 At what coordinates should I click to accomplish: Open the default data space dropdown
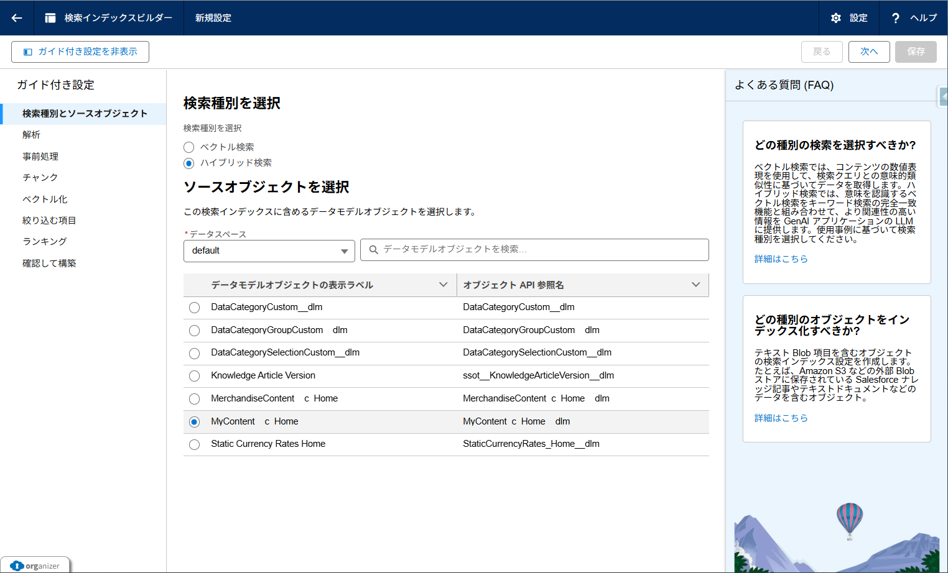click(269, 250)
